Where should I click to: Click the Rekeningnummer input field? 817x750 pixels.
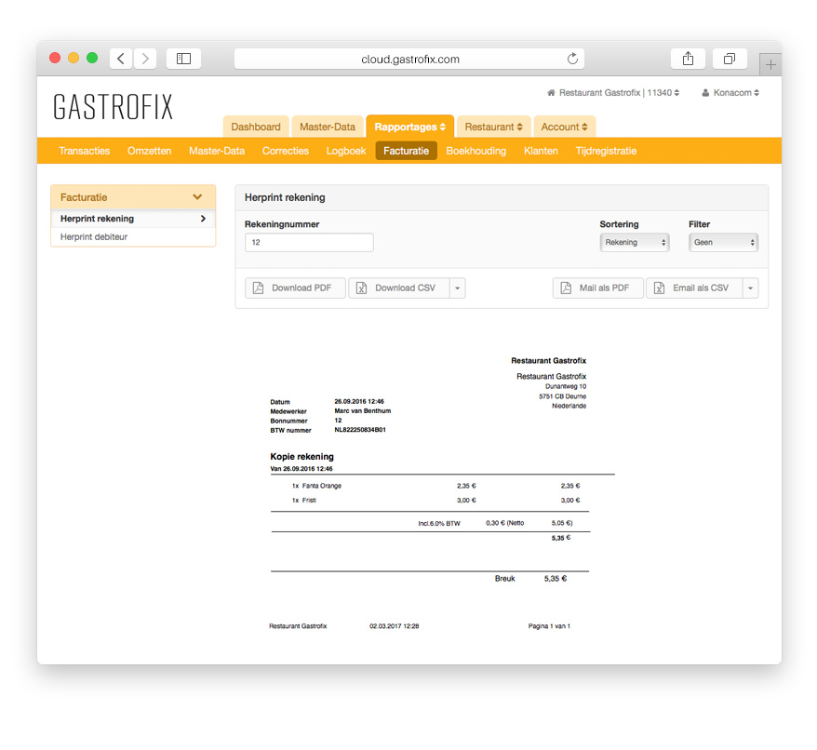(x=309, y=243)
